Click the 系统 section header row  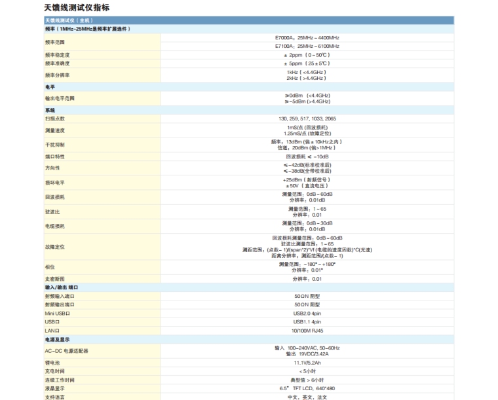coord(50,110)
